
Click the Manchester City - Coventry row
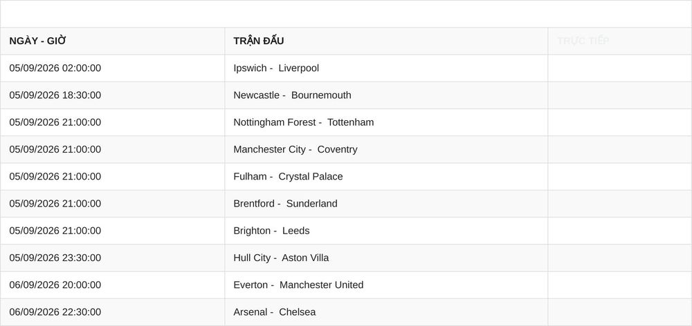(x=346, y=149)
